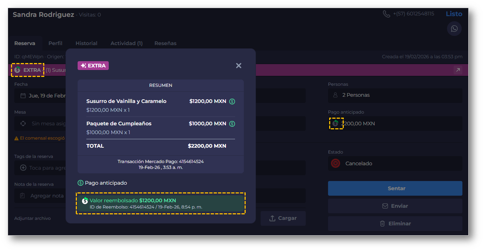Click the Visitas: 0 text
The image size is (484, 251).
pyautogui.click(x=90, y=15)
